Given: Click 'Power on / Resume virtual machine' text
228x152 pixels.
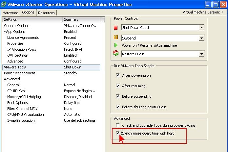Looking at the screenshot, I should [149, 45].
